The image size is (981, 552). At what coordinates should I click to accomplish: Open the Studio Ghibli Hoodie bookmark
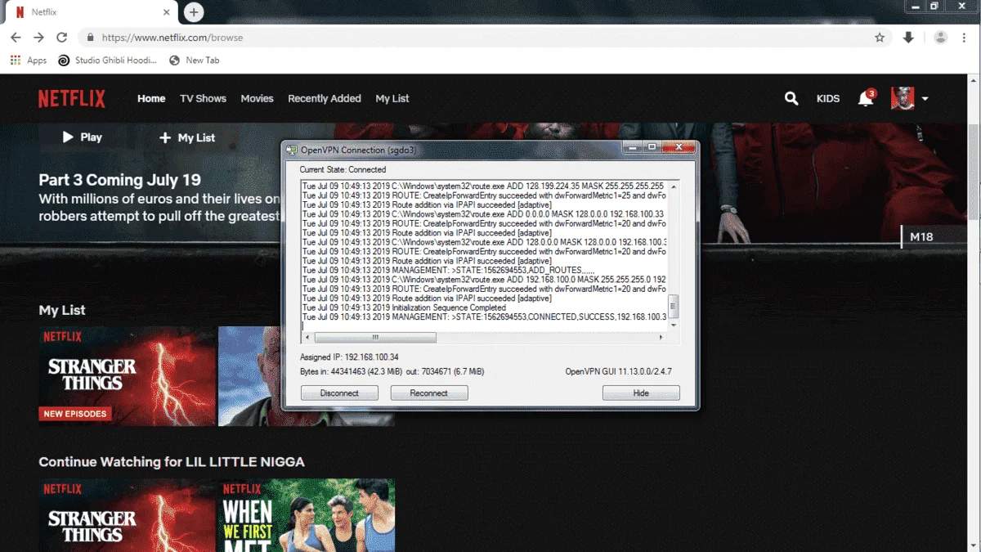pos(108,61)
